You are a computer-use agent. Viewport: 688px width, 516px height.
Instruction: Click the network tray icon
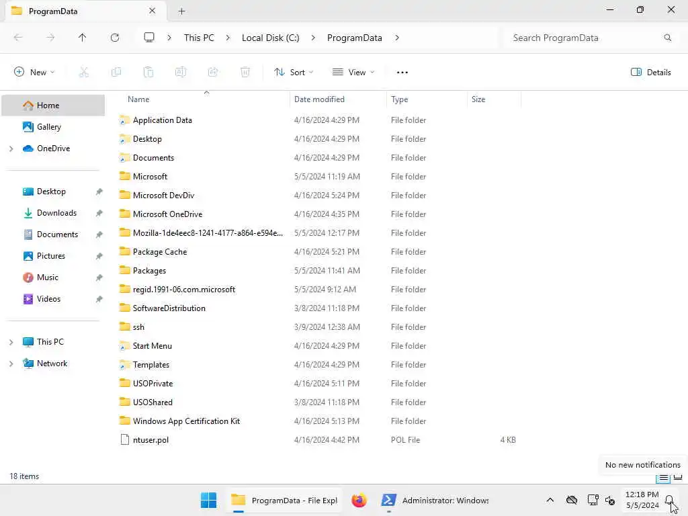click(593, 500)
